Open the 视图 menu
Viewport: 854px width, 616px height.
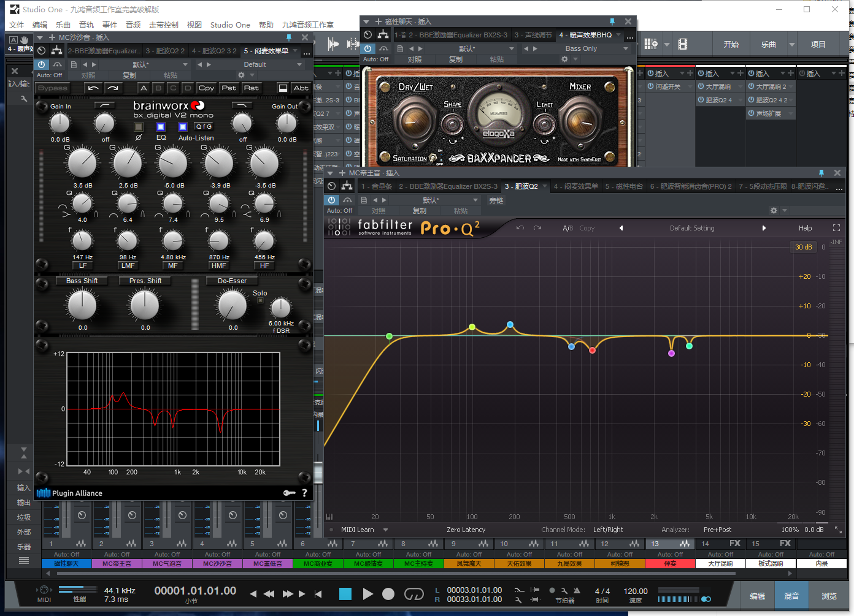pyautogui.click(x=194, y=25)
